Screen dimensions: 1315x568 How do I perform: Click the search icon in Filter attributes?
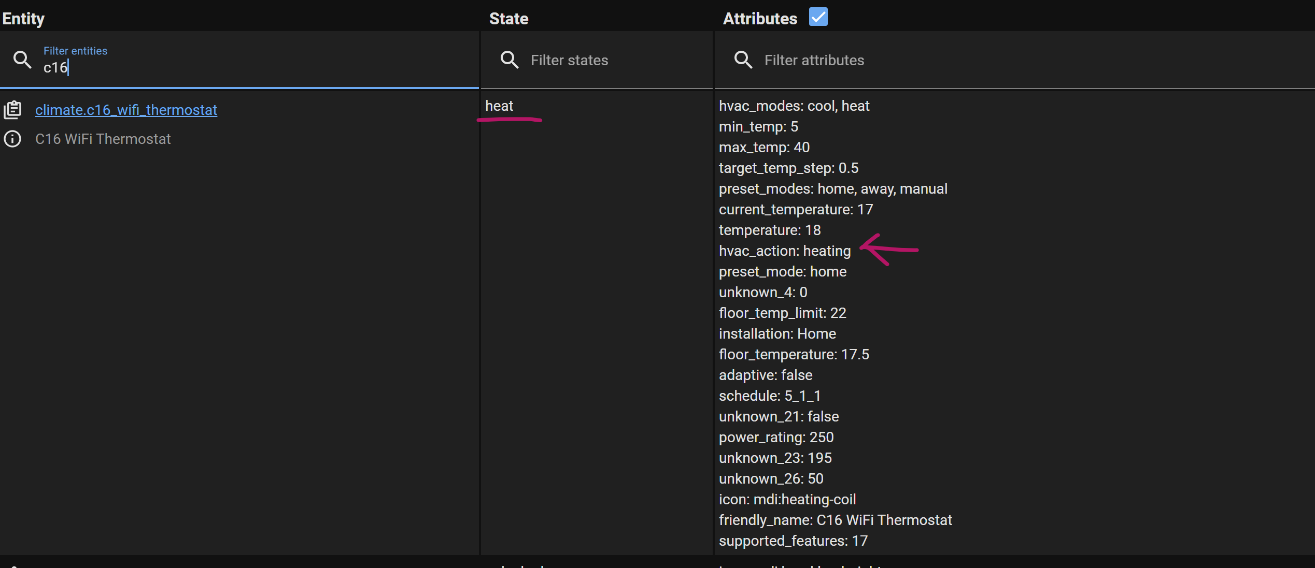[742, 60]
